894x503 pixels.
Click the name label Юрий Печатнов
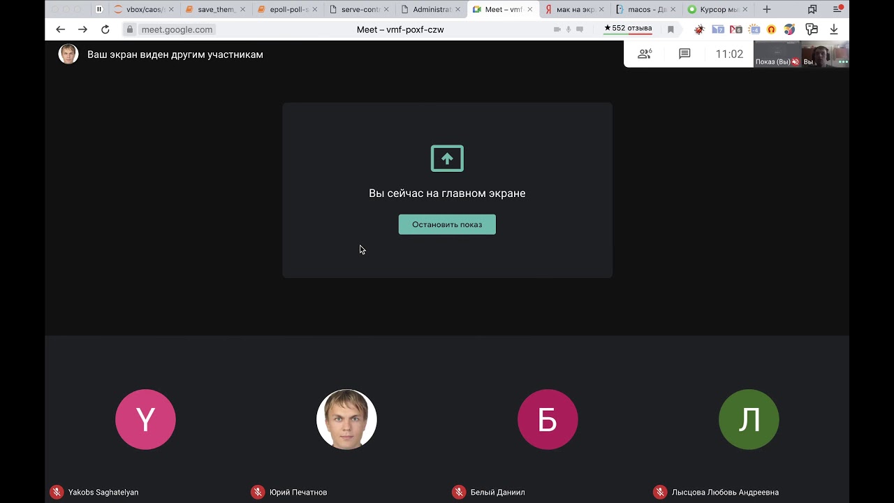pos(298,492)
